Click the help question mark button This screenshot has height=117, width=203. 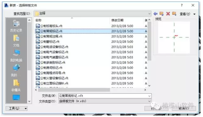coord(182,5)
